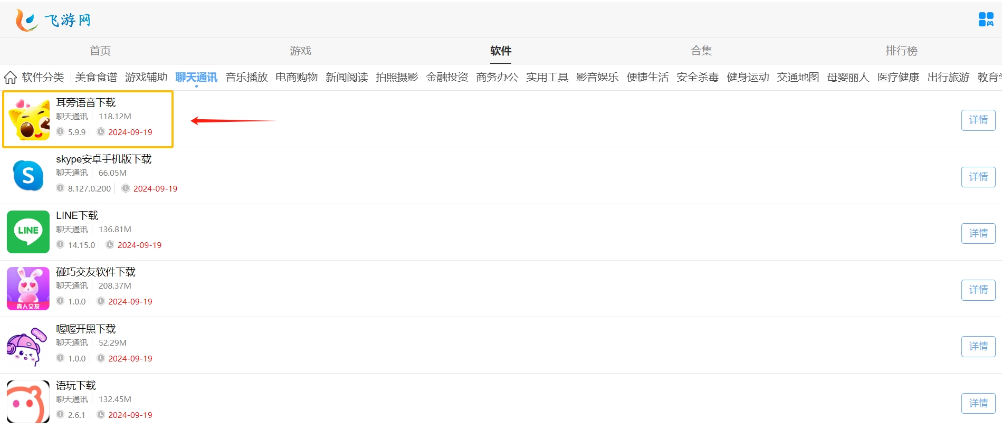Open the 耳旁语音下载 title link

tap(86, 102)
